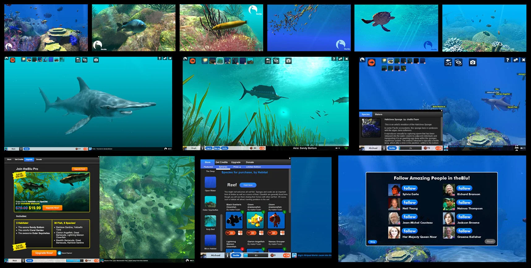Screen dimensions: 531x268
Task: Click the small Upgrade Now button beside Join theBlu Pro
Action: 80,169
